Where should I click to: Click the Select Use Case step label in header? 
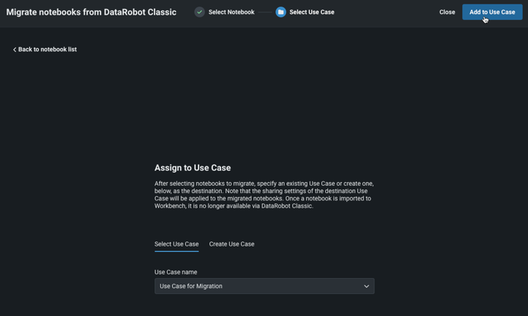click(x=312, y=12)
